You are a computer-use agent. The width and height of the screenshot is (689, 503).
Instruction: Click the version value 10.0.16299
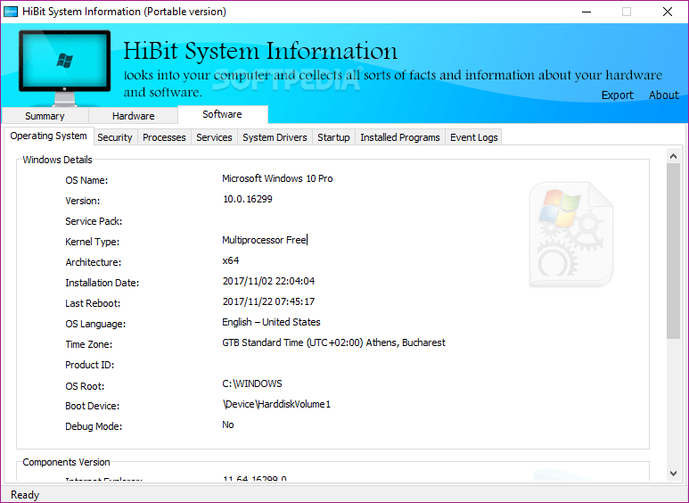[248, 199]
